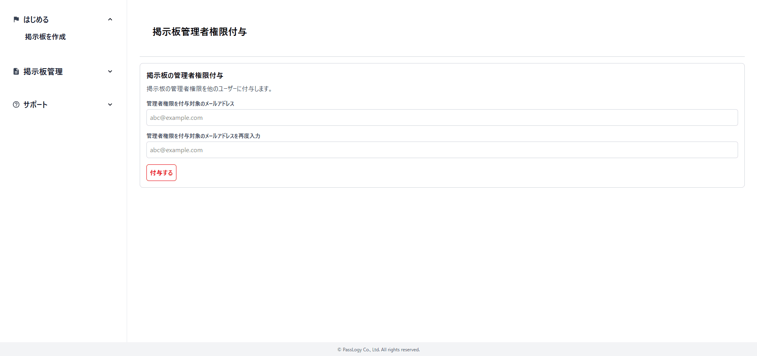Image resolution: width=757 pixels, height=356 pixels.
Task: Click the flag icon beside はじめる
Action: (x=16, y=19)
